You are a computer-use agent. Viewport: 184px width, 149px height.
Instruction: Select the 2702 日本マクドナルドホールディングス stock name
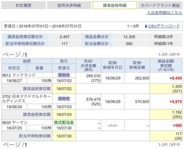coord(26,99)
